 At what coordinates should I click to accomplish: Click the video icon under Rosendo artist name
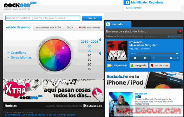click(136, 96)
